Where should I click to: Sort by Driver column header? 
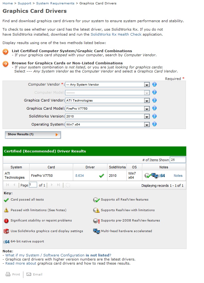(x=90, y=167)
